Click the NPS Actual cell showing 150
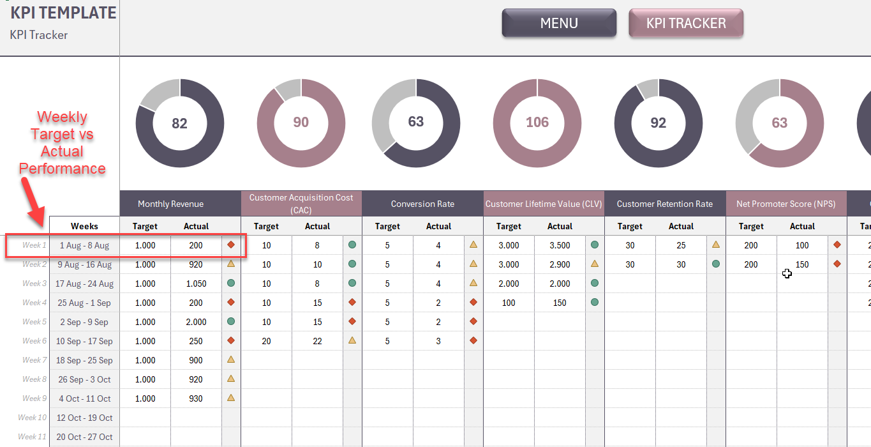Viewport: 871px width, 447px height. click(x=802, y=264)
